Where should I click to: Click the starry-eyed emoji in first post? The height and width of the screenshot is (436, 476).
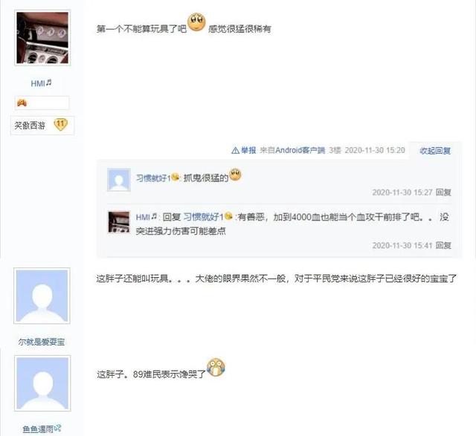[x=196, y=22]
